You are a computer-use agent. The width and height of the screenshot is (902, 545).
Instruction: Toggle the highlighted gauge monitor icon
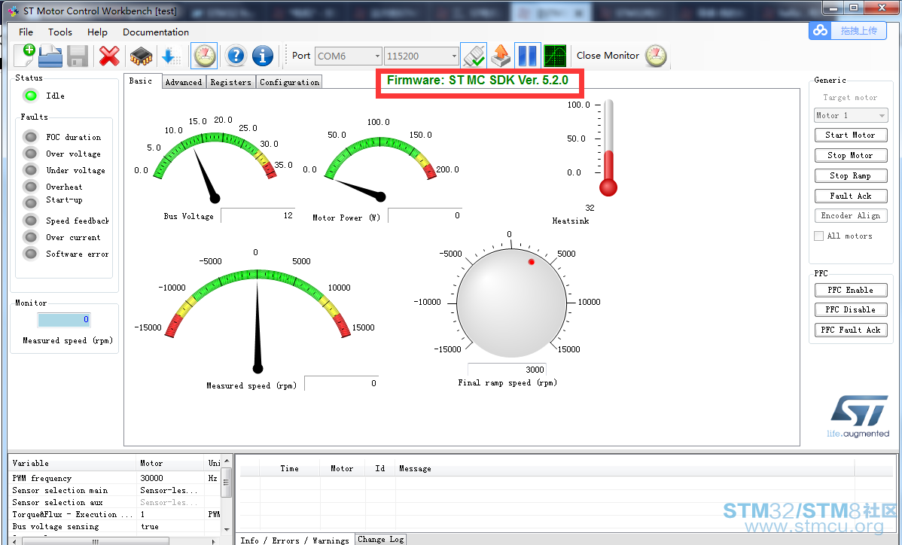pos(204,56)
